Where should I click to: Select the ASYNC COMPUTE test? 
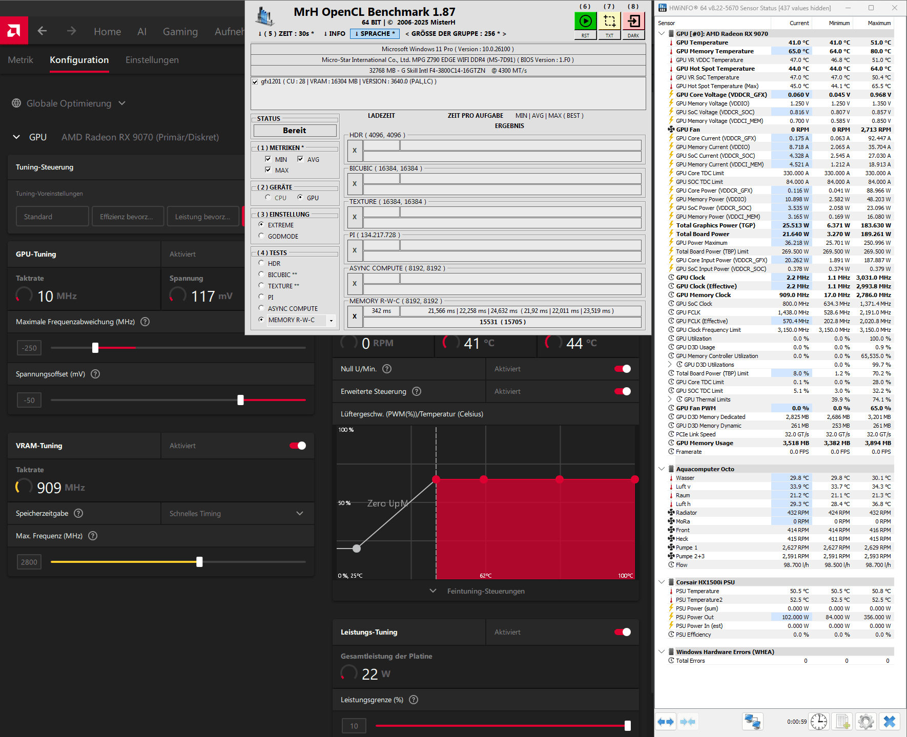261,308
